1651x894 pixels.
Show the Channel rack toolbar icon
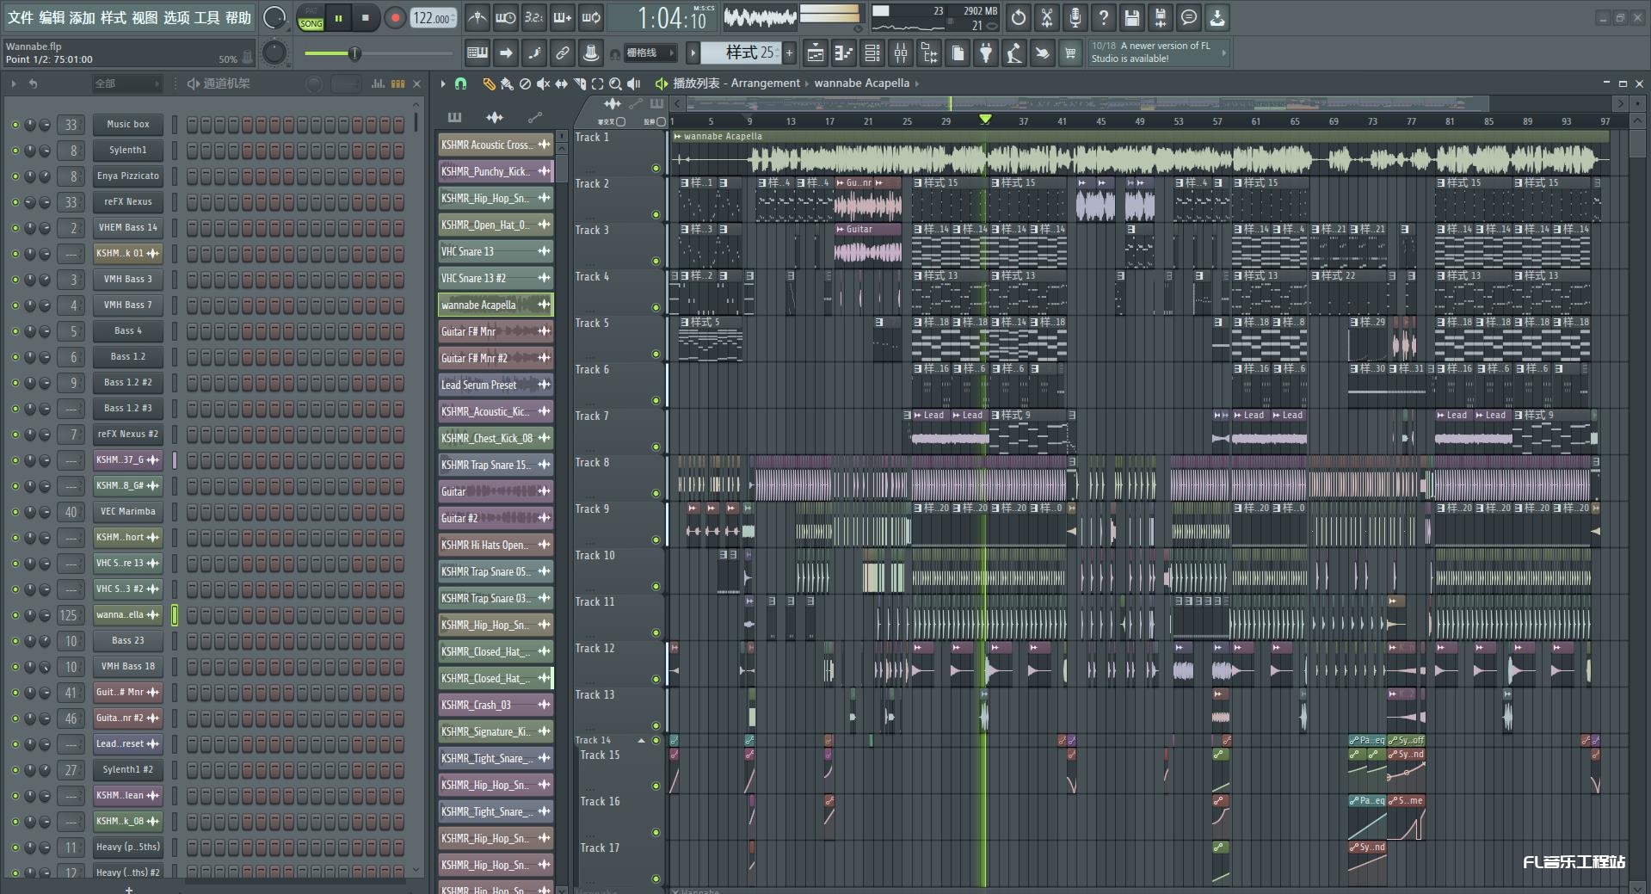click(x=872, y=53)
